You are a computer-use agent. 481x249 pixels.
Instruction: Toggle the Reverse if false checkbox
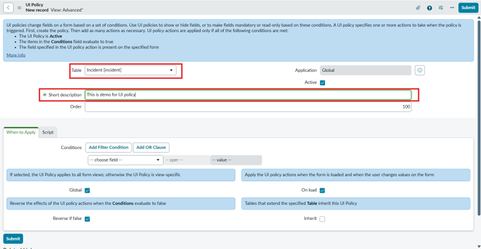point(87,219)
